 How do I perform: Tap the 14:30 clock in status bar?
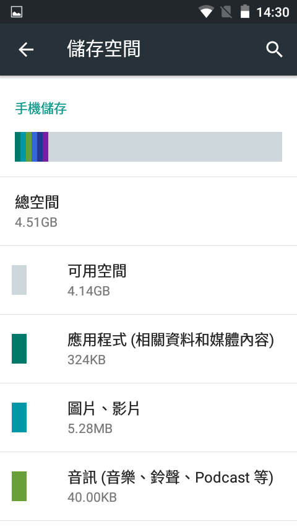(x=273, y=12)
